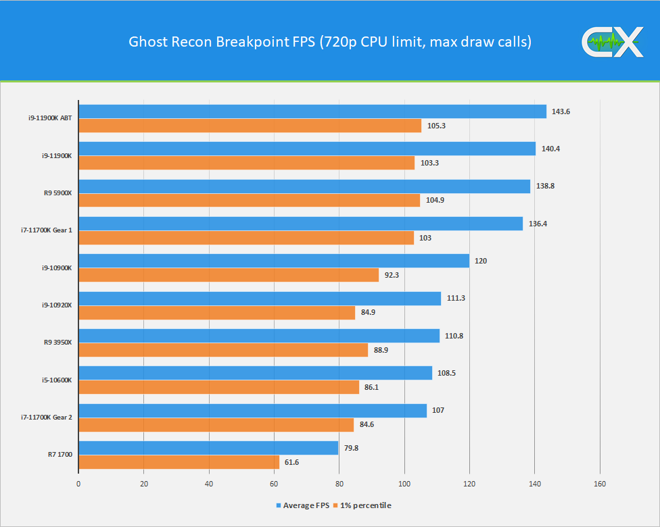660x527 pixels.
Task: Click the '92.3' value label
Action: tap(392, 275)
